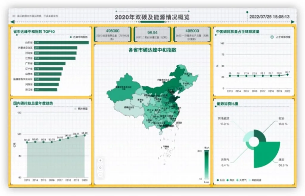Toggle 煤炭 legend item in pie chart
Image resolution: width=305 pixels, height=196 pixels.
[x=230, y=180]
